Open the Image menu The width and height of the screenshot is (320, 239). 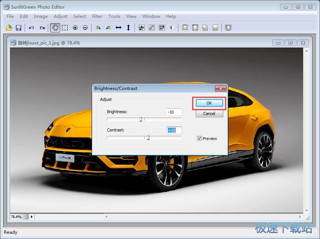click(x=41, y=16)
